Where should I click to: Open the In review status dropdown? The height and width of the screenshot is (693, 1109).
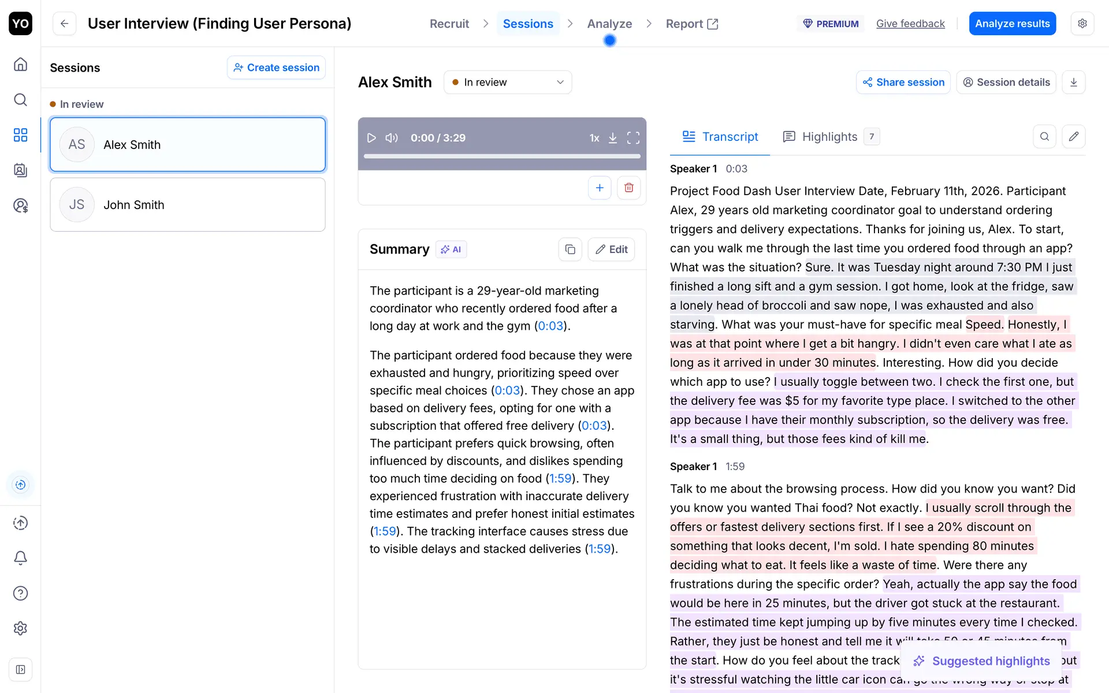pyautogui.click(x=508, y=83)
